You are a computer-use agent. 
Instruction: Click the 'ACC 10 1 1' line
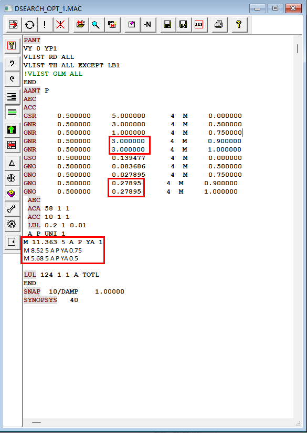(x=48, y=217)
